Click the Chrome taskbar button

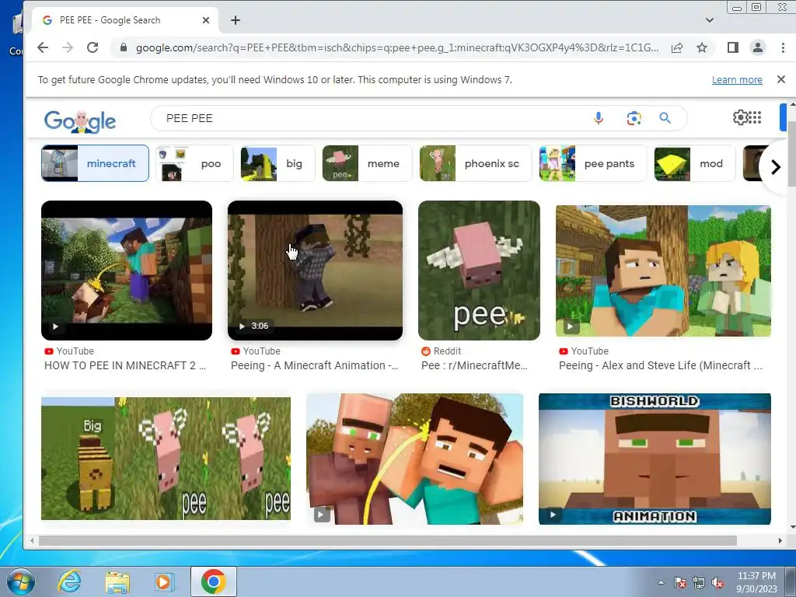tap(213, 581)
